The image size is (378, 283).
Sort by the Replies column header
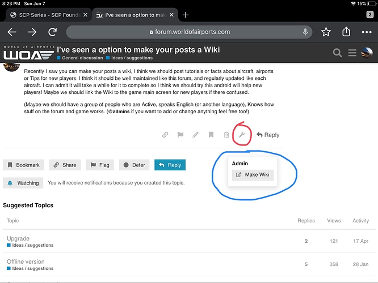click(x=306, y=221)
